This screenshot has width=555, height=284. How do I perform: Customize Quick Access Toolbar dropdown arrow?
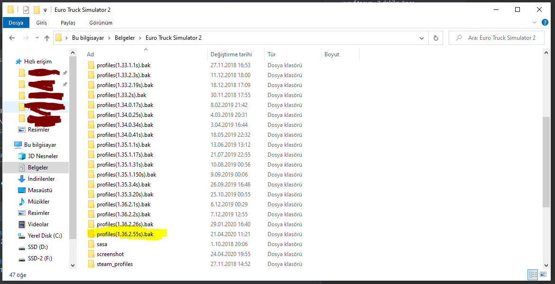pos(46,10)
